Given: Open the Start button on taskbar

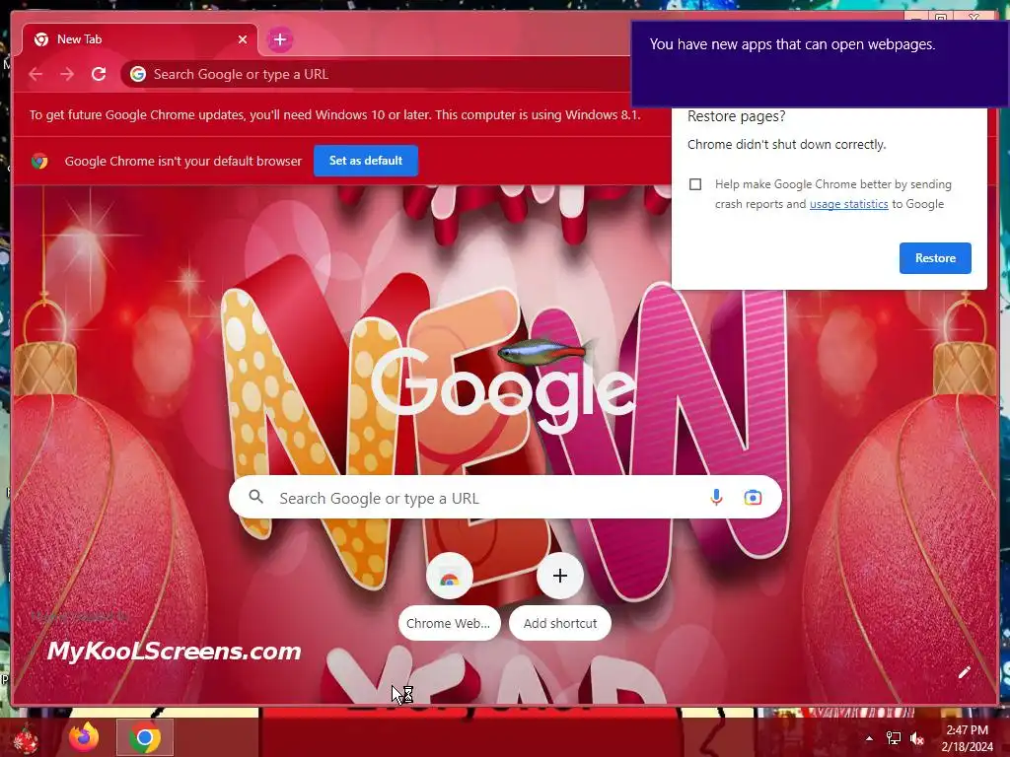Looking at the screenshot, I should pyautogui.click(x=26, y=737).
